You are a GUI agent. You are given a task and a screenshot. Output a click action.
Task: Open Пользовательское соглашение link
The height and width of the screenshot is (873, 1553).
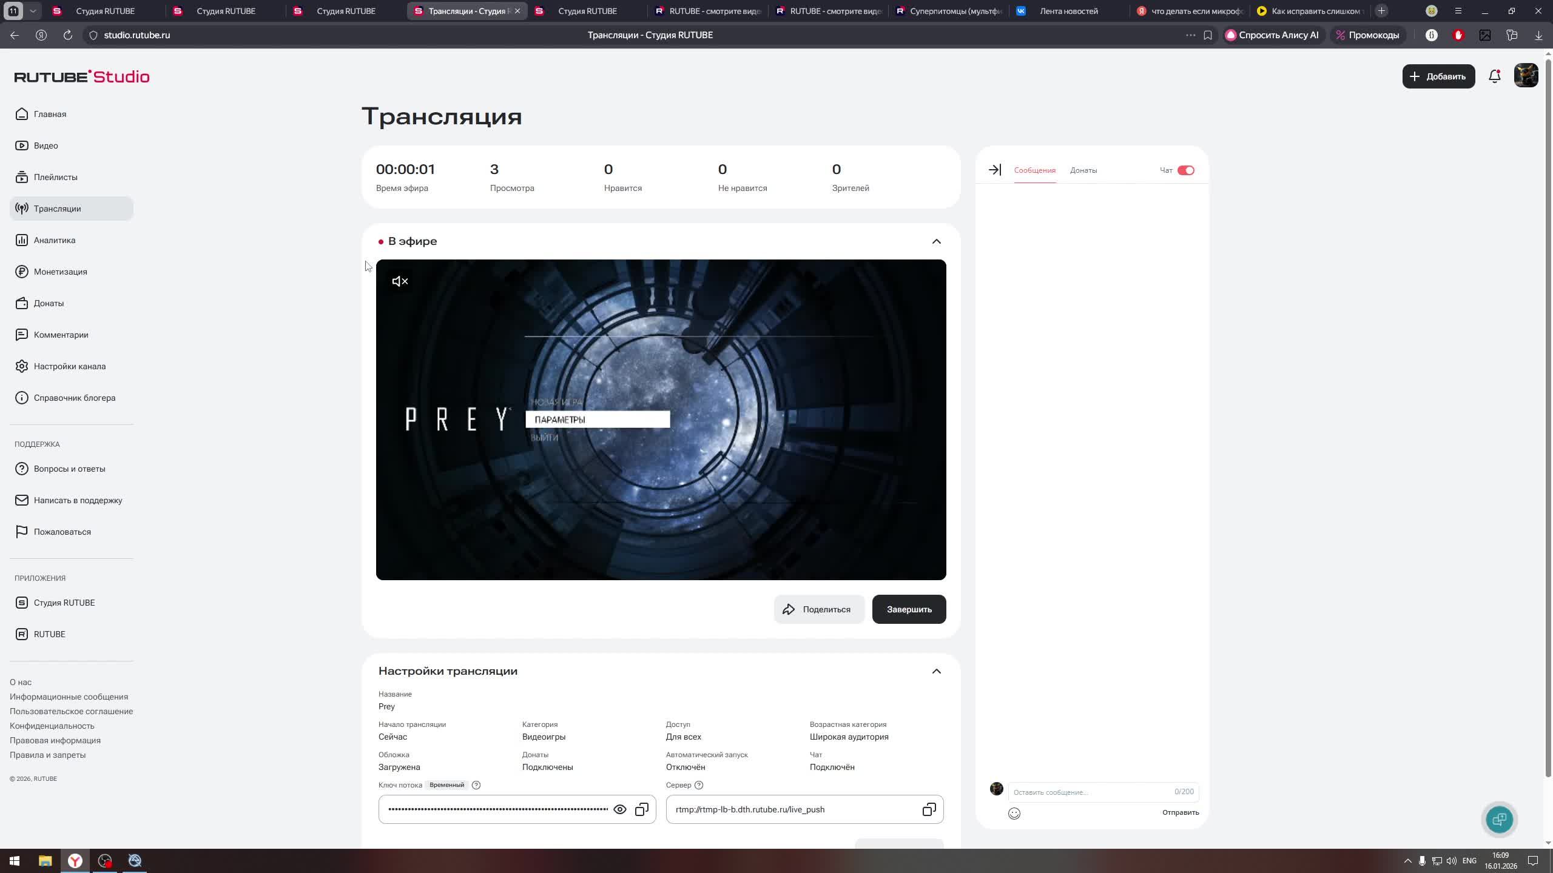click(72, 711)
